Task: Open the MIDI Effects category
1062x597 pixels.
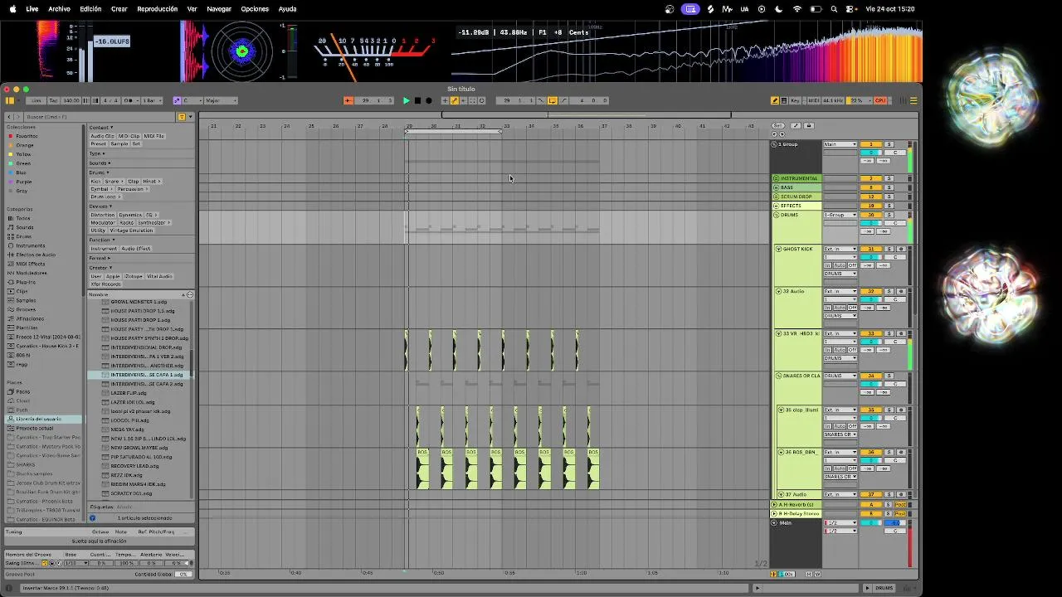Action: click(31, 264)
